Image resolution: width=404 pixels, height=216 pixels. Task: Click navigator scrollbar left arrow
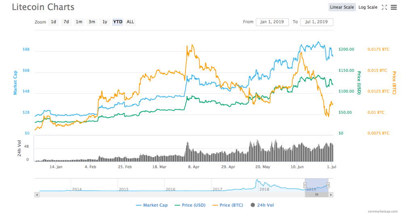click(37, 195)
